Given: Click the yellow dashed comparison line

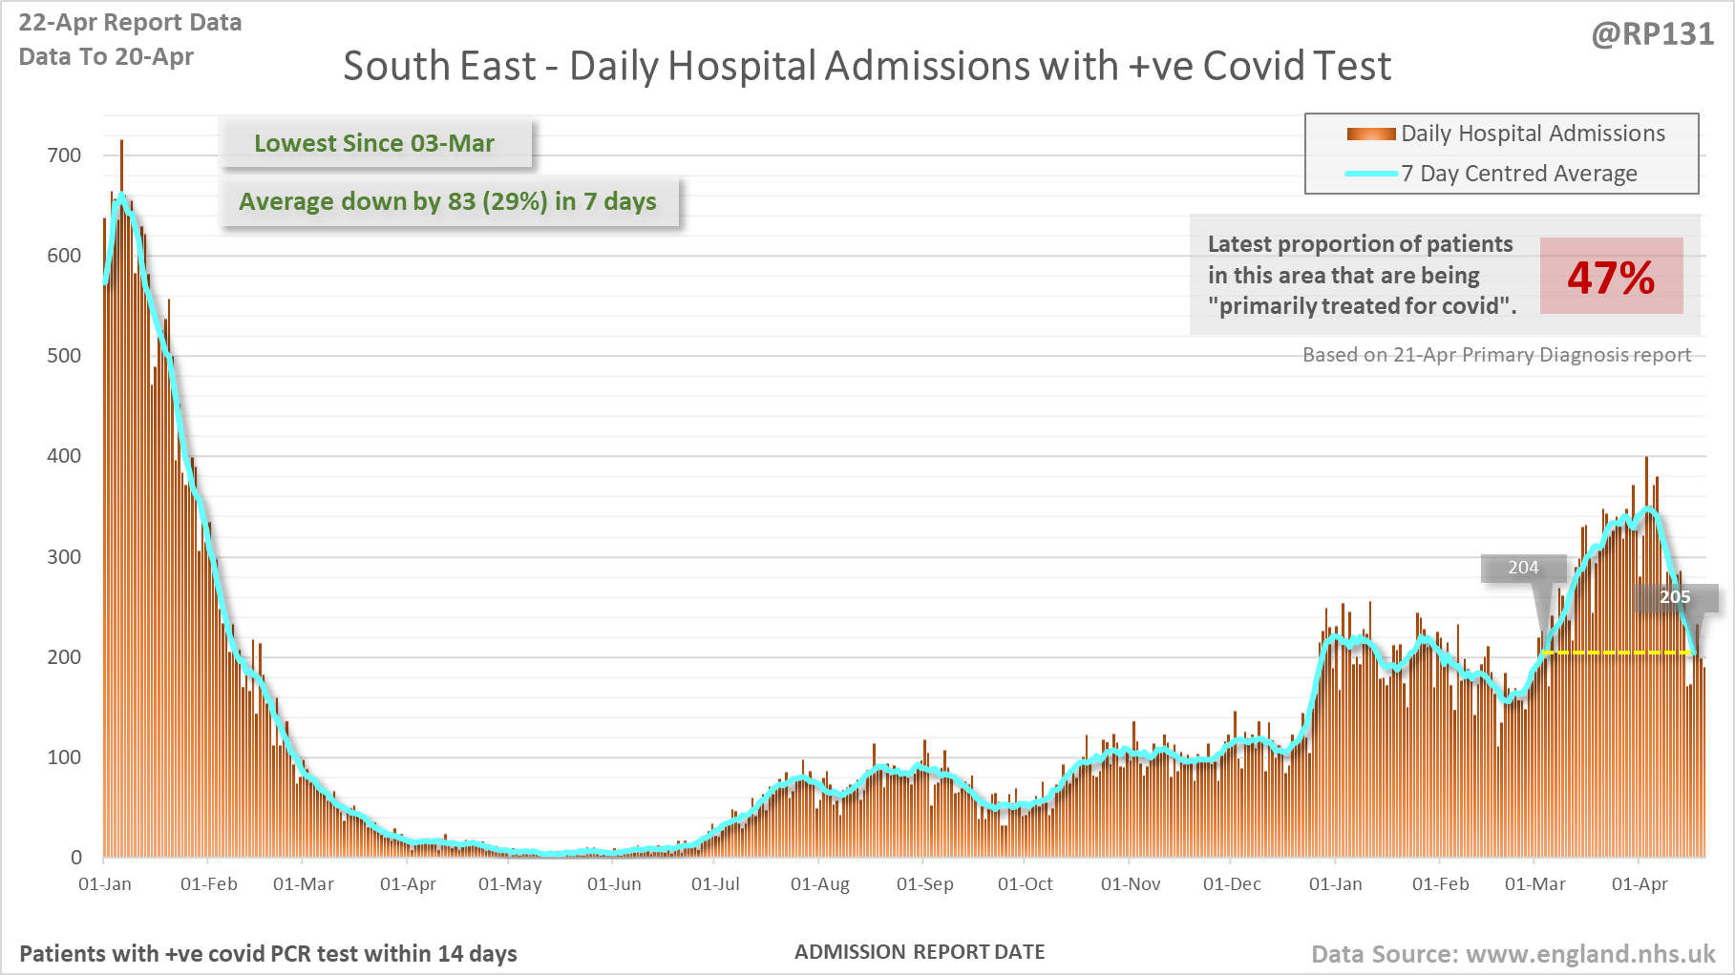Looking at the screenshot, I should coord(1614,653).
